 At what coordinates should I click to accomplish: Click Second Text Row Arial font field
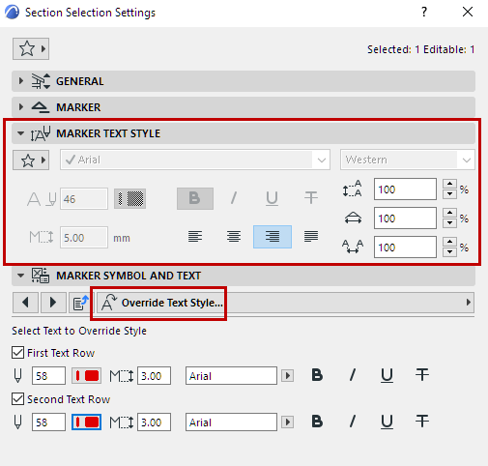pyautogui.click(x=231, y=422)
